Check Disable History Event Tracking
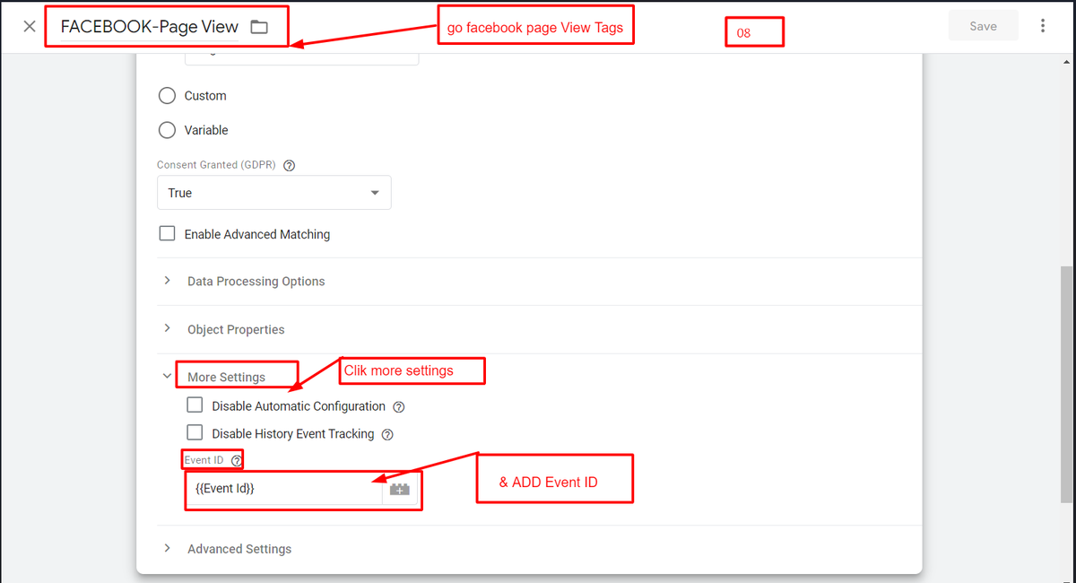 (x=195, y=432)
